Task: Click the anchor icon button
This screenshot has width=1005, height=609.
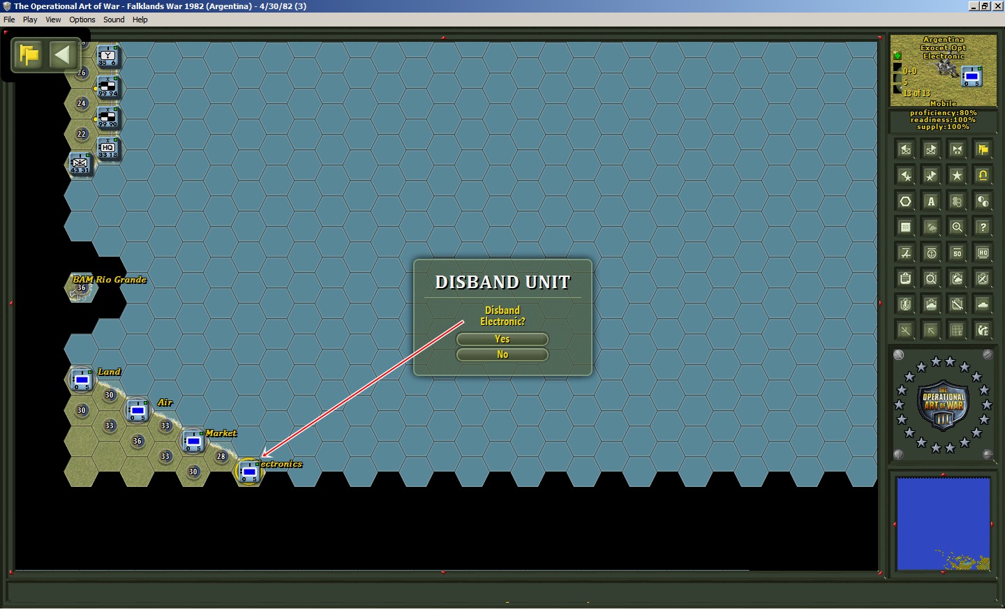Action: 931,253
